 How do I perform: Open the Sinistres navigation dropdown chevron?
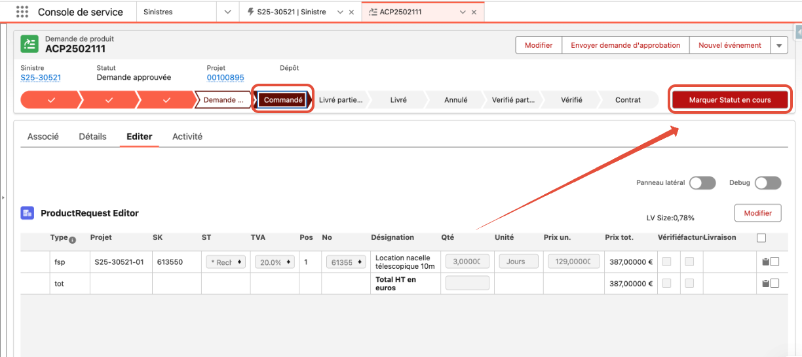[x=227, y=12]
